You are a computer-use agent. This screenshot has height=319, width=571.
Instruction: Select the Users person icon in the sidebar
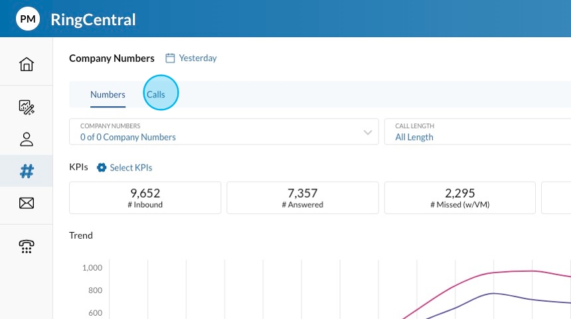pyautogui.click(x=27, y=139)
